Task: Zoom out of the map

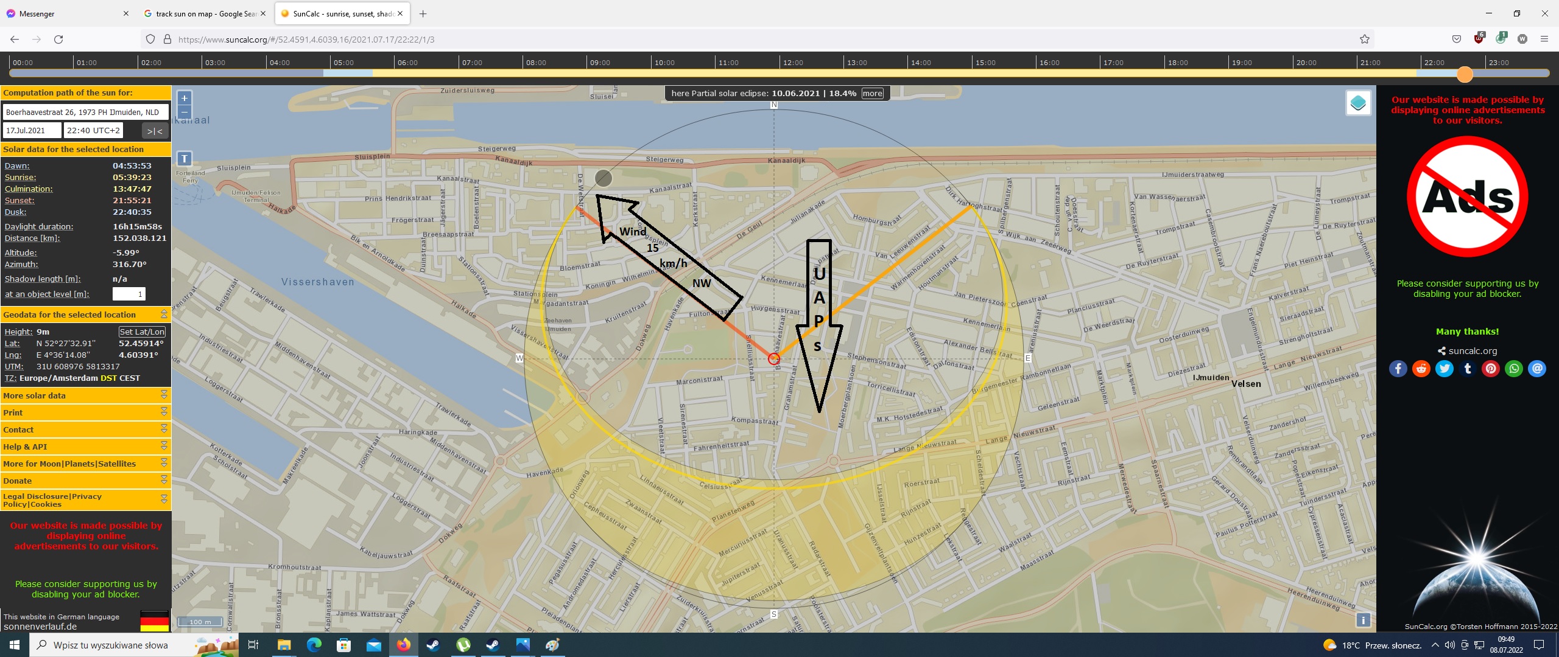Action: (x=185, y=113)
